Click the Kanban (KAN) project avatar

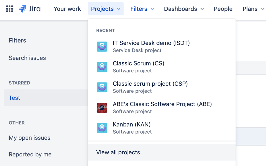102,128
